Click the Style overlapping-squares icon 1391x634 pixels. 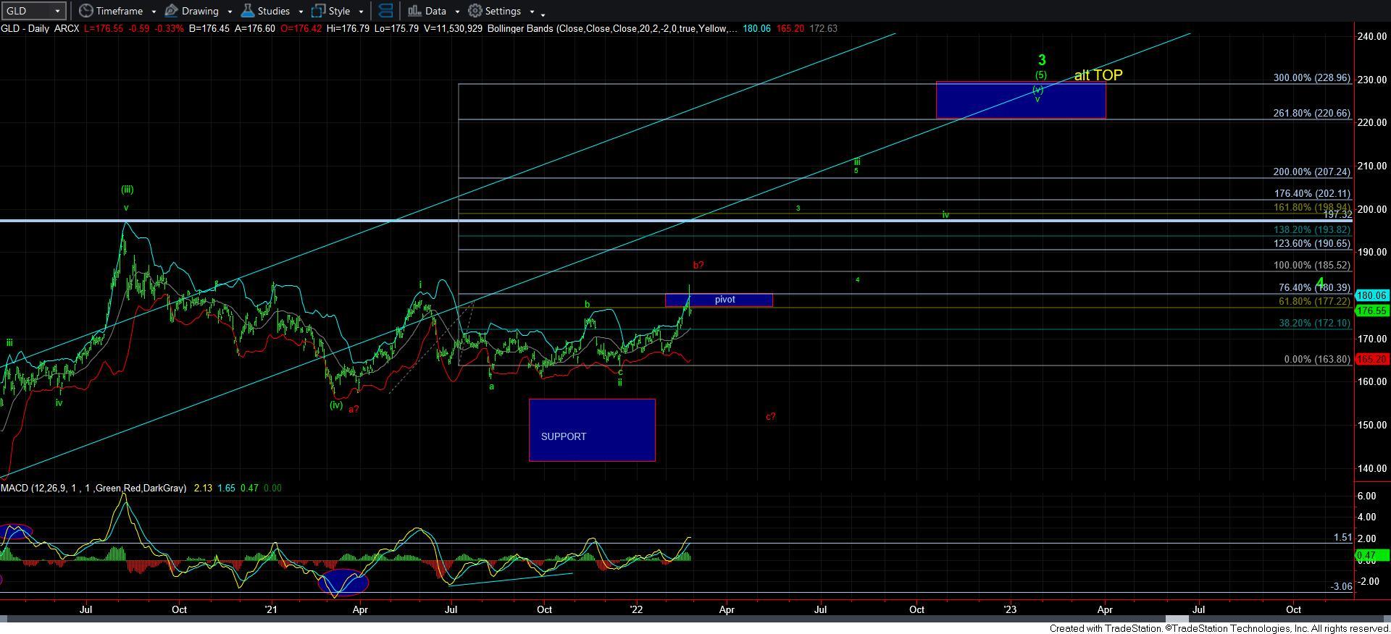(318, 11)
